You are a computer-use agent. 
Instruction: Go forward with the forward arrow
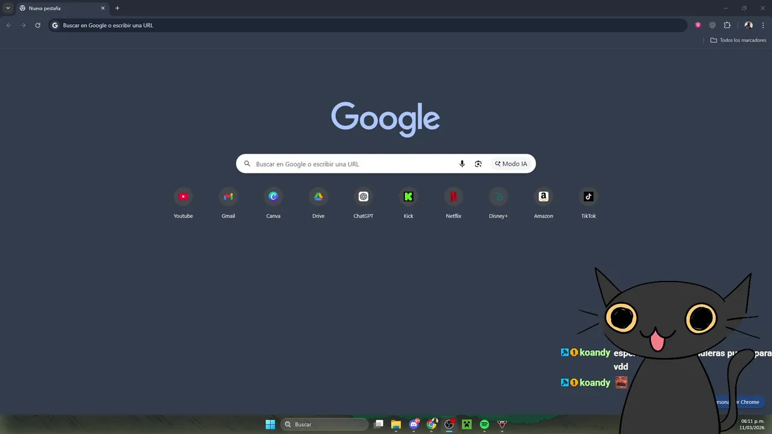pyautogui.click(x=23, y=25)
